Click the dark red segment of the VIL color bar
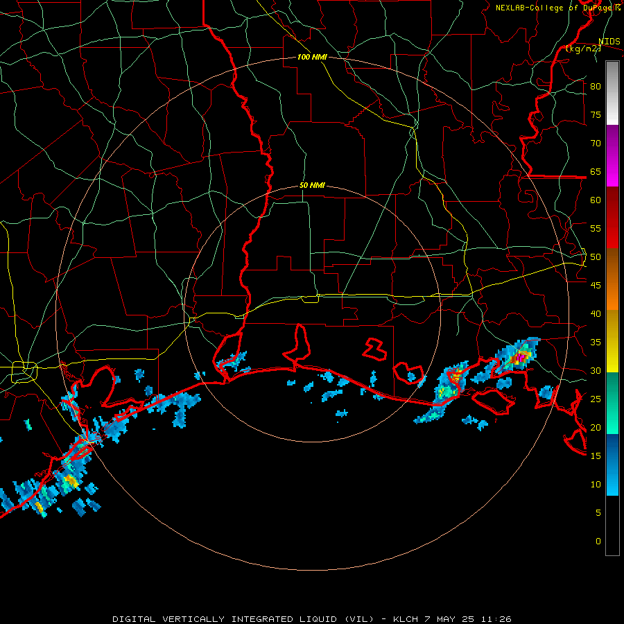Screen dimensions: 624x624 point(612,218)
